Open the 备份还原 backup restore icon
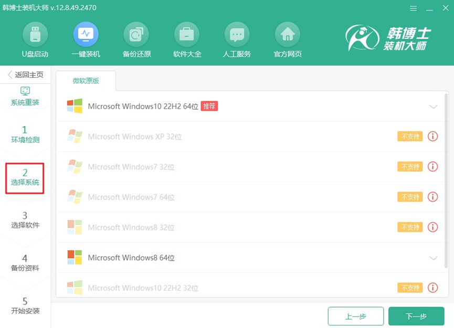 click(x=136, y=36)
